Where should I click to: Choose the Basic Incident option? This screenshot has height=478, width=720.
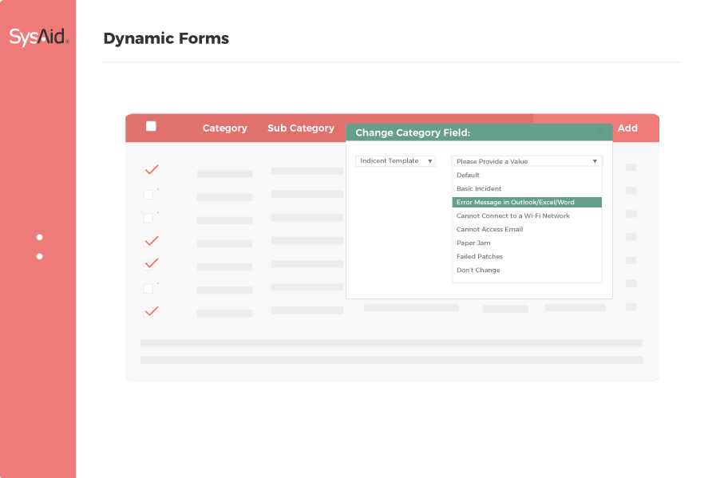click(527, 188)
